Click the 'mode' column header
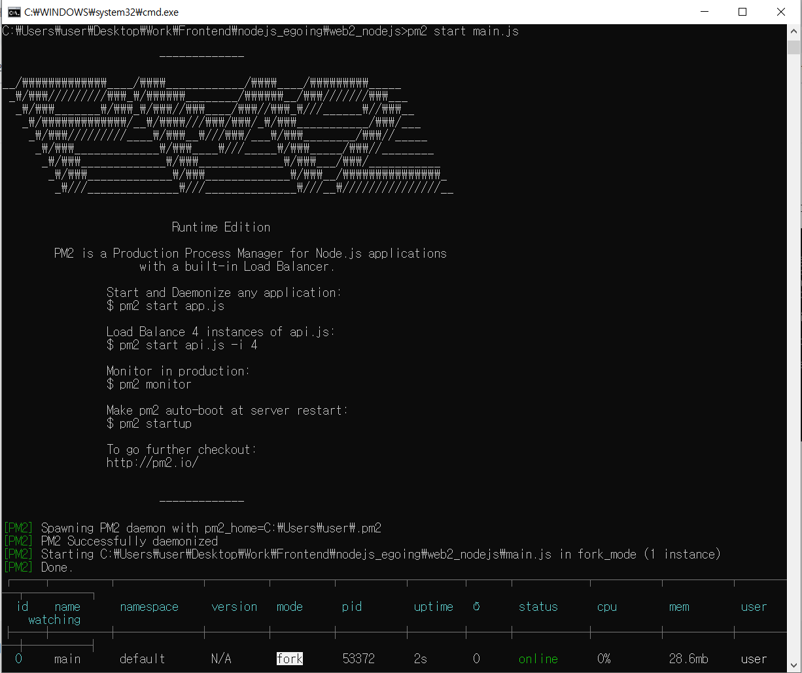 click(x=290, y=606)
